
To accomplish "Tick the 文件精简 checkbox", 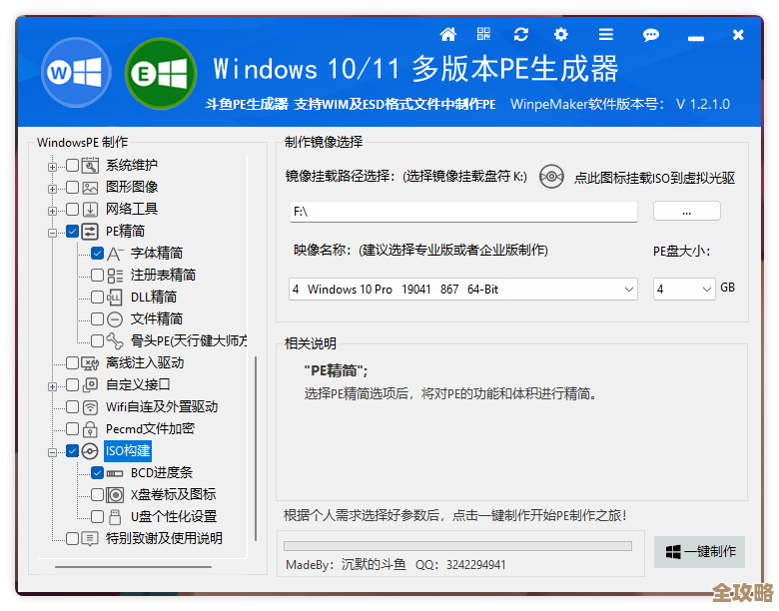I will (x=98, y=318).
